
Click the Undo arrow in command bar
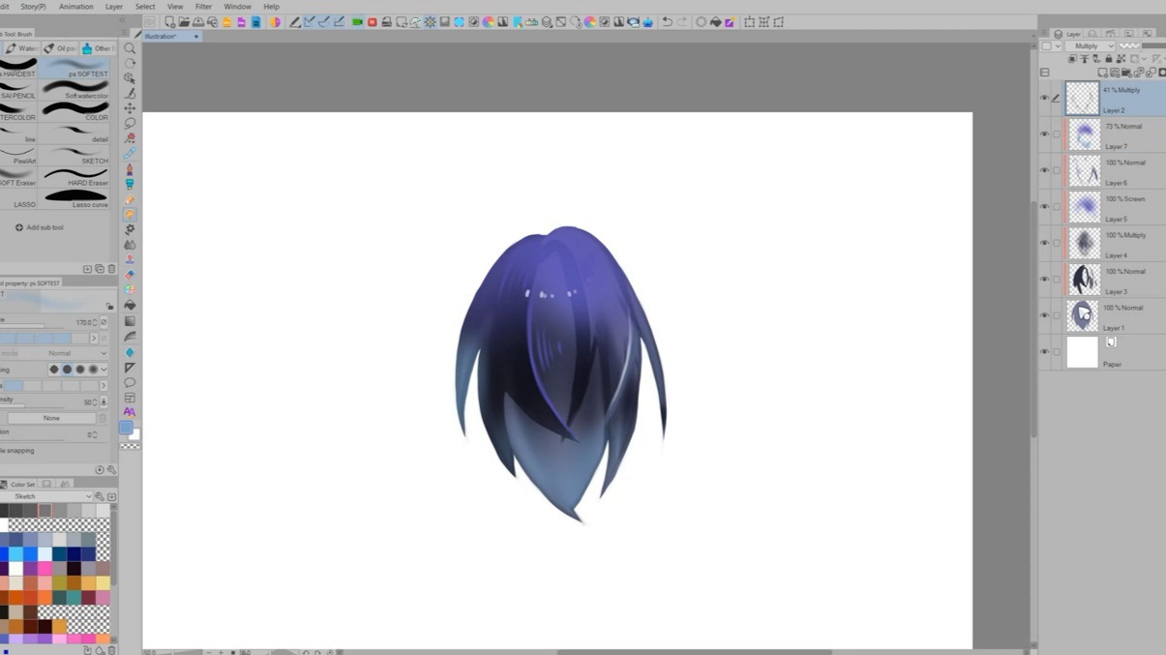click(667, 21)
